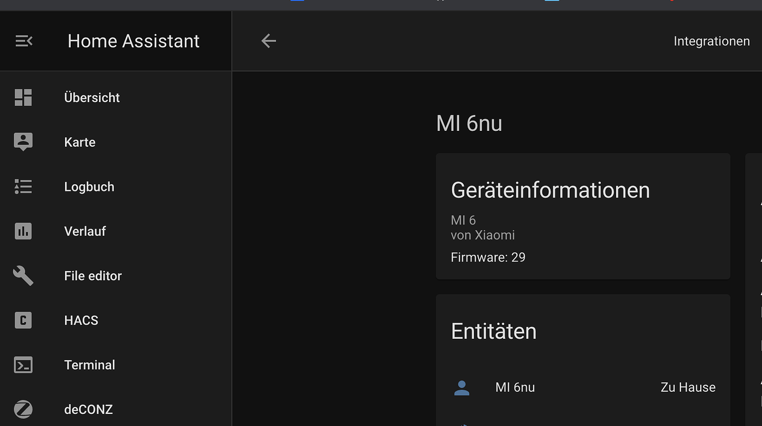Expand the Entitäten card list
The image size is (762, 426).
point(494,331)
